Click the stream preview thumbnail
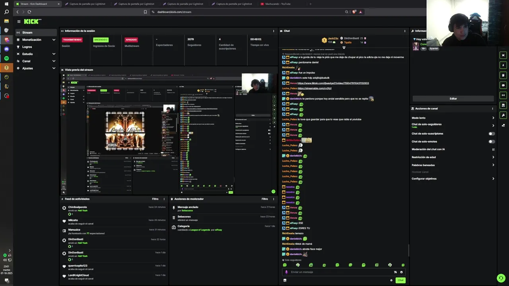Image resolution: width=509 pixels, height=286 pixels. tap(169, 134)
